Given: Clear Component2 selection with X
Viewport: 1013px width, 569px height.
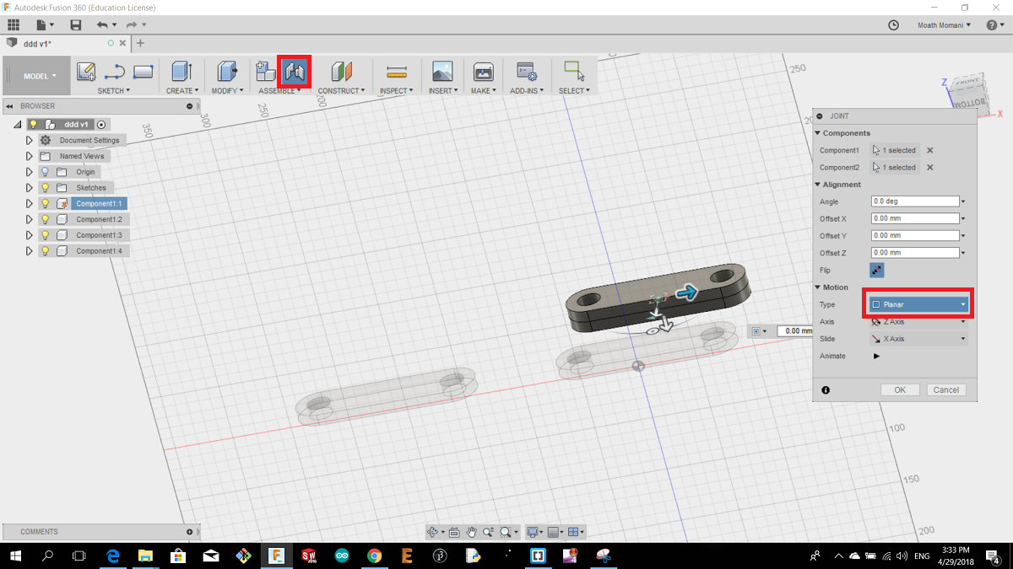Looking at the screenshot, I should pyautogui.click(x=930, y=167).
